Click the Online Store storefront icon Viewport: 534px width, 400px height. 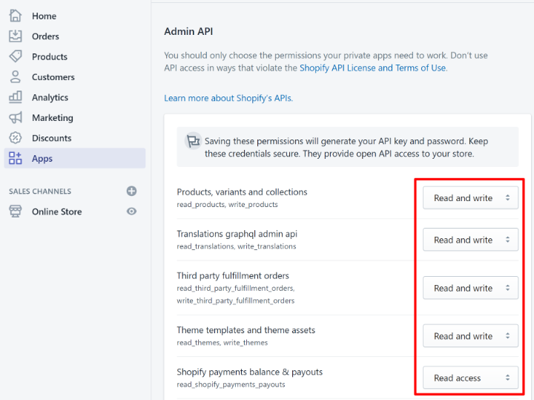click(15, 212)
